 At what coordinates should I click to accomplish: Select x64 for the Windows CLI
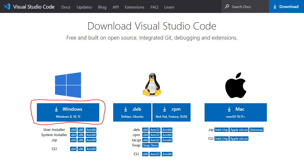pyautogui.click(x=73, y=149)
